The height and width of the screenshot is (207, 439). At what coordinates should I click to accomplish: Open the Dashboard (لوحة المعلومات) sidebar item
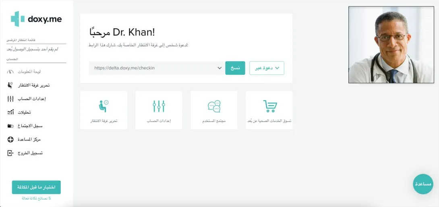[x=29, y=72]
